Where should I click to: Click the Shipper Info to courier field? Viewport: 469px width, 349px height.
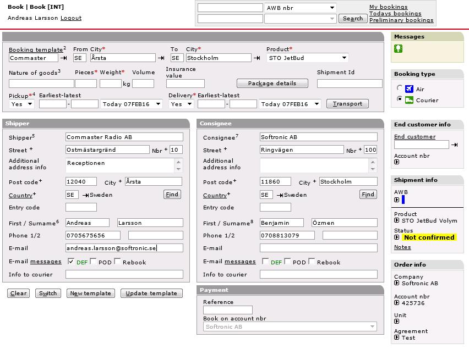point(124,274)
